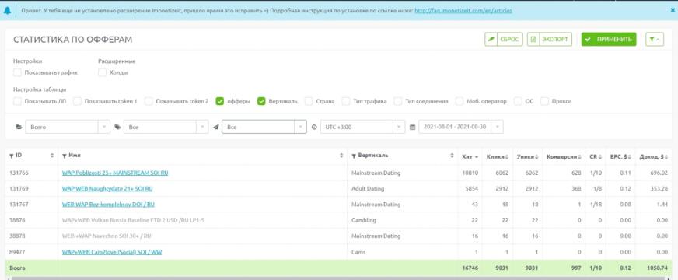Open WEB WAP Bez-kompleksov DOI offer
Viewport: 678px width, 280px height.
click(108, 205)
